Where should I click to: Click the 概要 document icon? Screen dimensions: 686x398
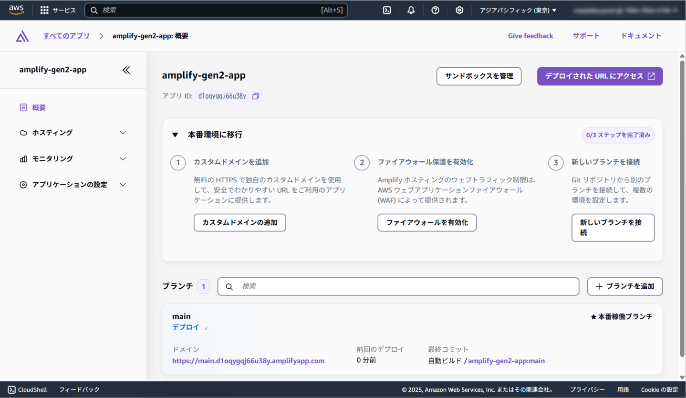(23, 108)
